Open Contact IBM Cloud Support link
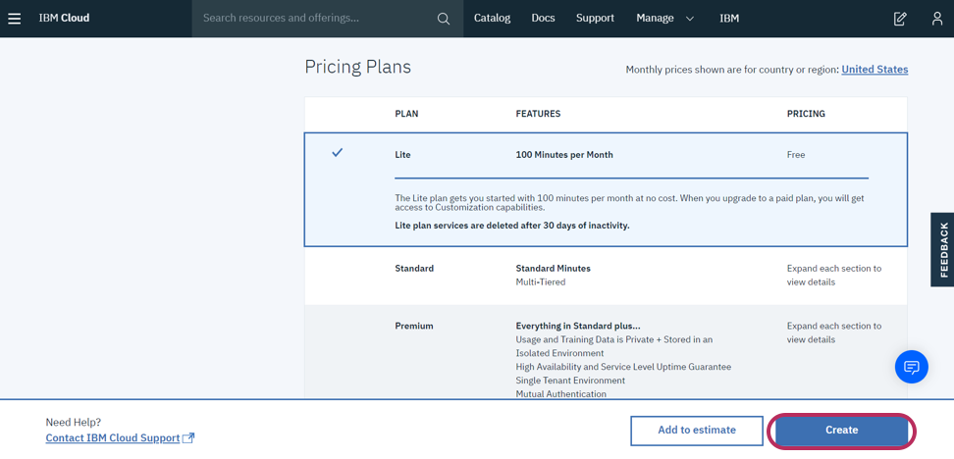954x459 pixels. [113, 437]
